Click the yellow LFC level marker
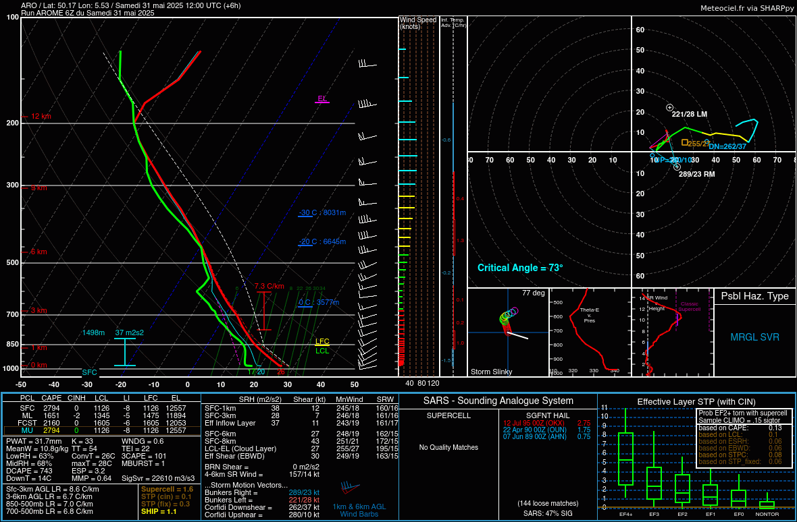Image resolution: width=797 pixels, height=522 pixels. click(x=322, y=342)
